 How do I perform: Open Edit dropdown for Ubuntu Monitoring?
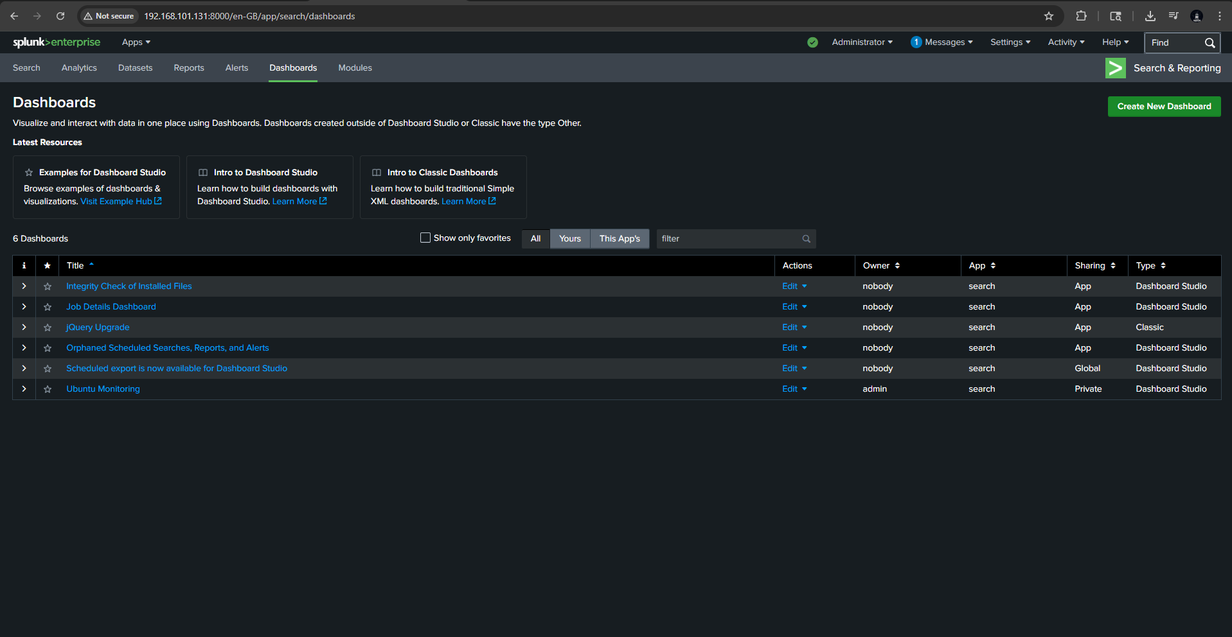[794, 389]
